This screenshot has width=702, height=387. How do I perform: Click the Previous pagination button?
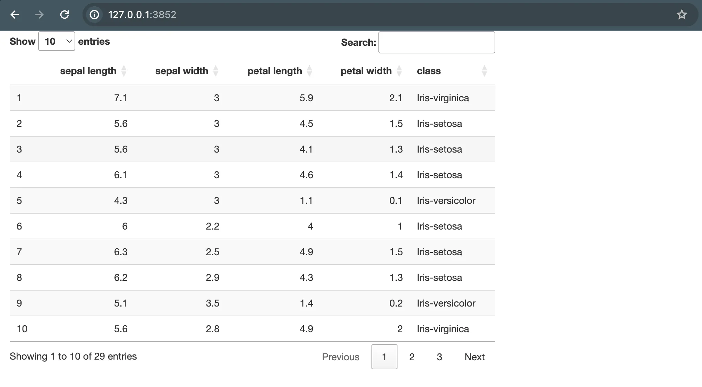[x=341, y=357]
